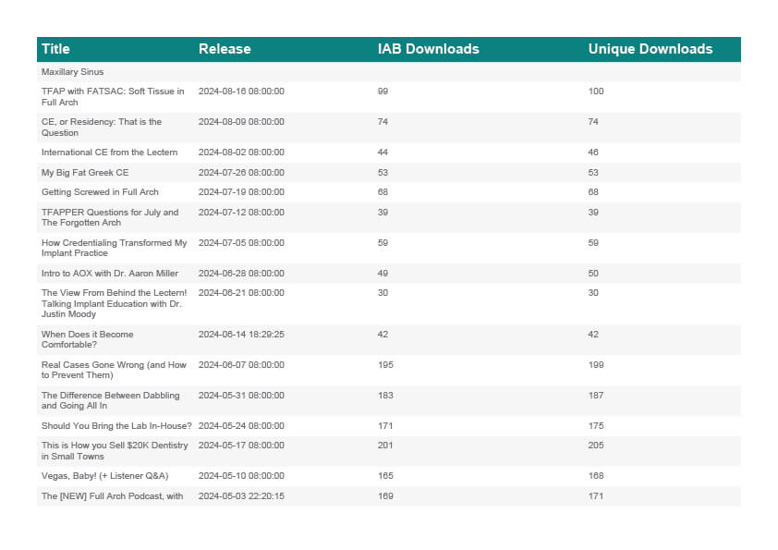Select the 'Maxillary Sinus' title cell
Viewport: 778px width, 550px height.
coord(72,72)
